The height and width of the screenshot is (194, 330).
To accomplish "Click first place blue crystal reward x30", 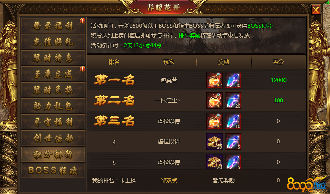I will pos(233,80).
